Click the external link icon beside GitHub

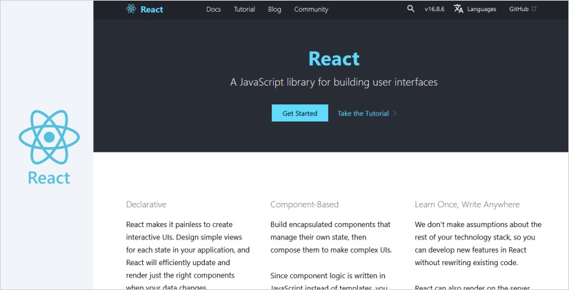[x=535, y=9]
